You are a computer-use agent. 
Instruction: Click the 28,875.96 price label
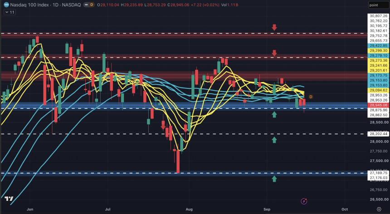coord(378,110)
